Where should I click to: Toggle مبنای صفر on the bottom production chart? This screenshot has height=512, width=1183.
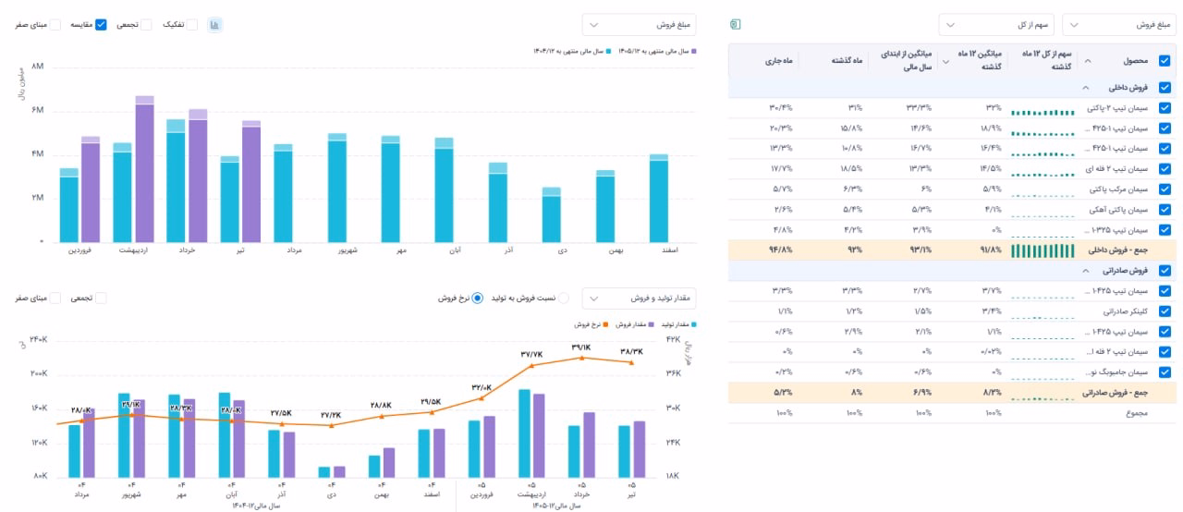click(x=55, y=298)
